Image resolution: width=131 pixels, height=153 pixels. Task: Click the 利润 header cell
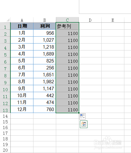[x=45, y=26]
